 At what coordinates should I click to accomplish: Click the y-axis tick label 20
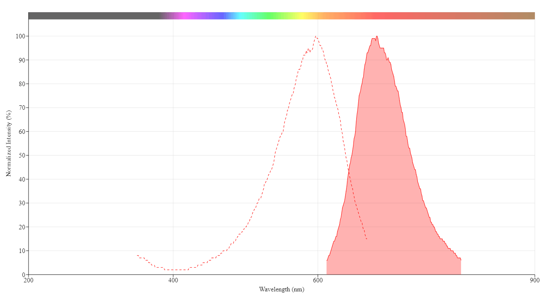22,227
